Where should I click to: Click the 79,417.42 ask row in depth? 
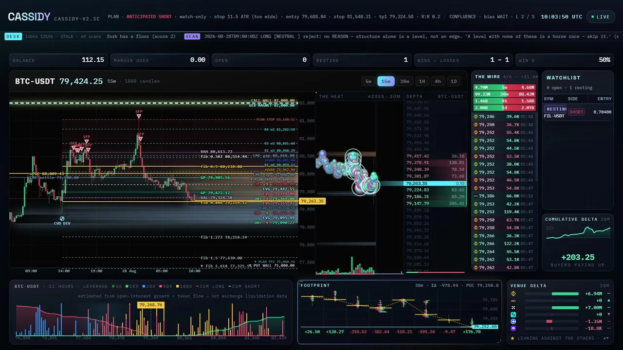[435, 156]
